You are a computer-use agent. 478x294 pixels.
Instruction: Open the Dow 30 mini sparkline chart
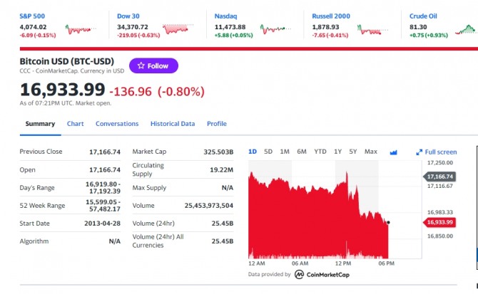178,29
